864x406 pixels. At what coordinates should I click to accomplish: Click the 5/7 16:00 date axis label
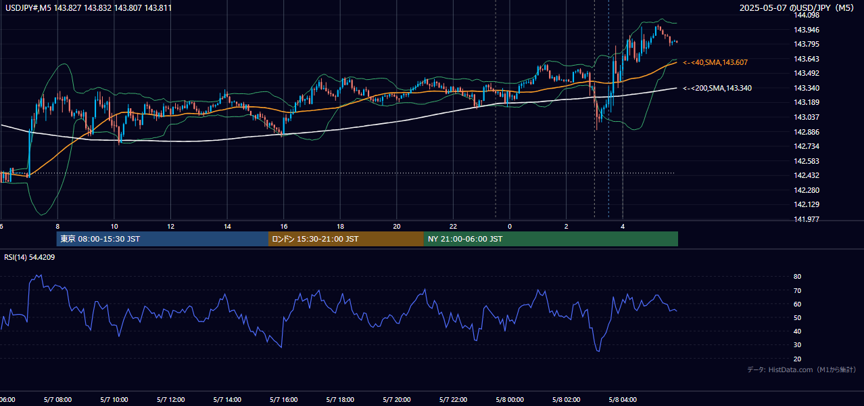coord(284,400)
